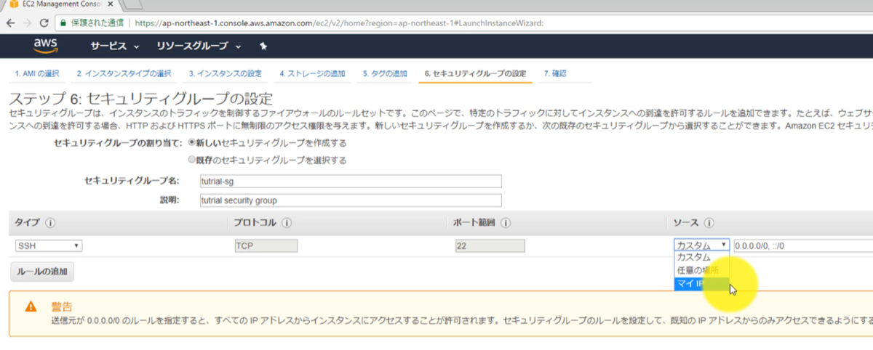Click the セキュリティグループ名 input field
This screenshot has width=873, height=350.
click(351, 182)
